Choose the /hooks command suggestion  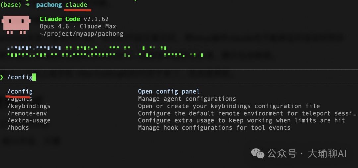click(18, 128)
